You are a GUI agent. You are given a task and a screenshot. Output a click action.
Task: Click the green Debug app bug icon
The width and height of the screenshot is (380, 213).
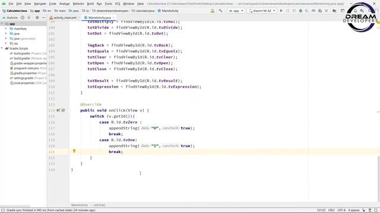[300, 11]
